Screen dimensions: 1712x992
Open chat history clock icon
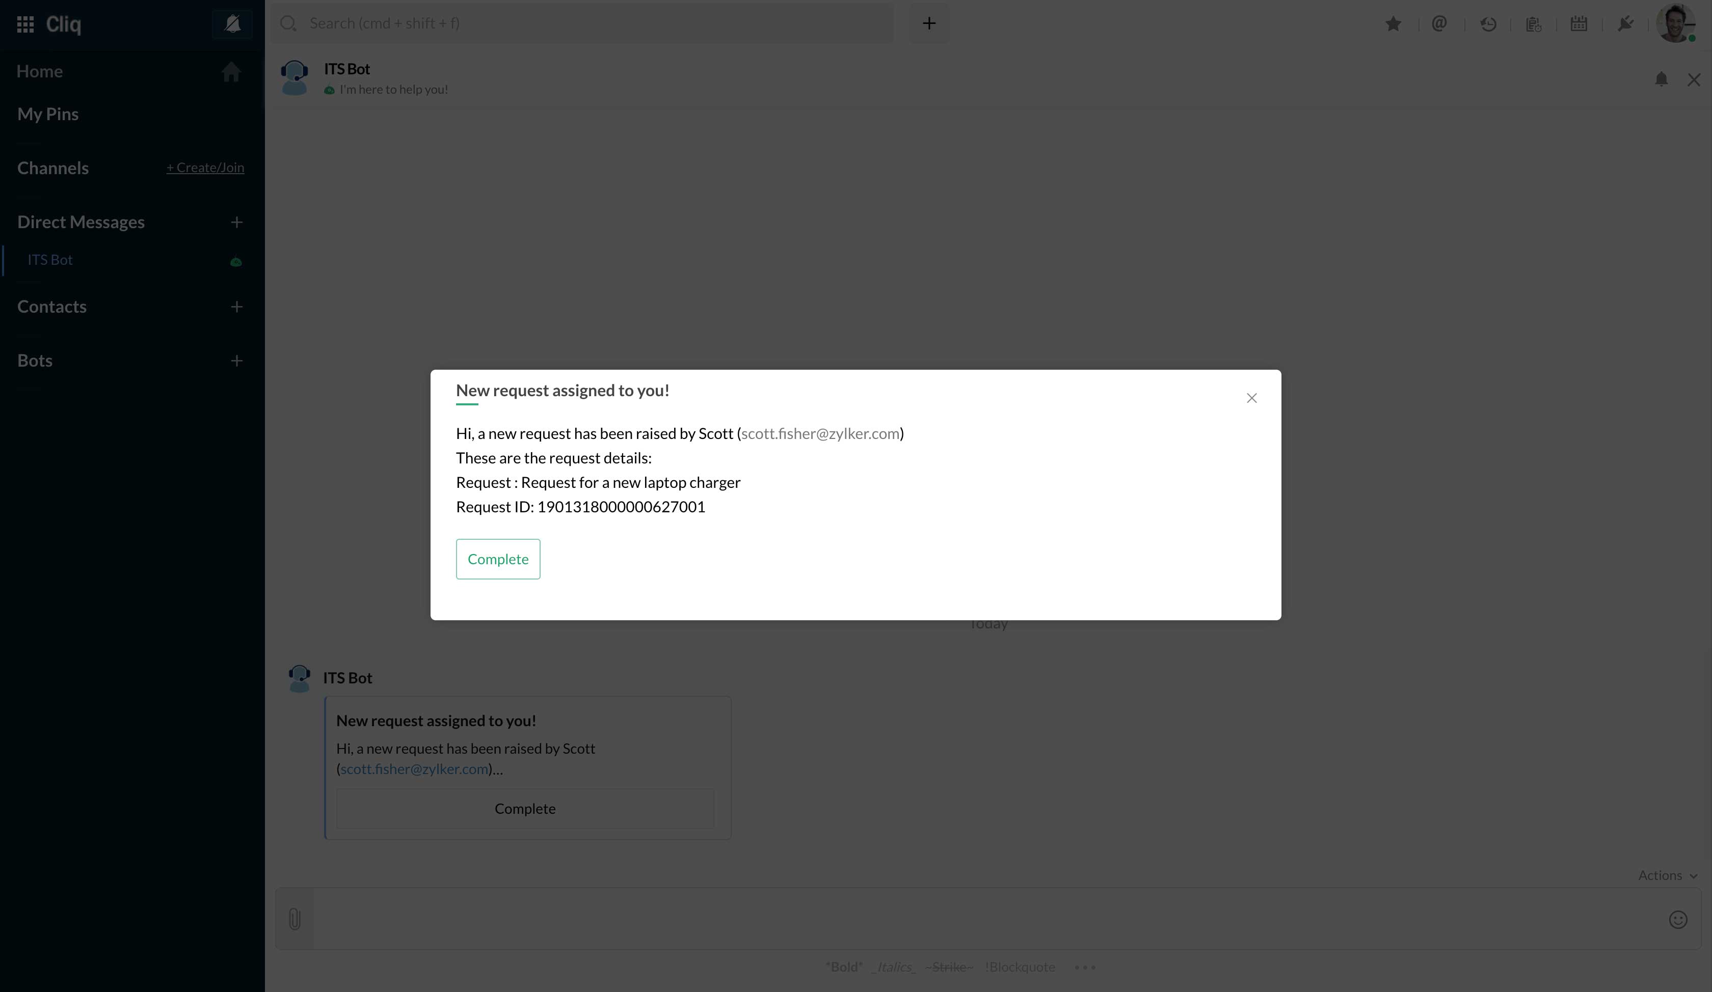click(1488, 24)
